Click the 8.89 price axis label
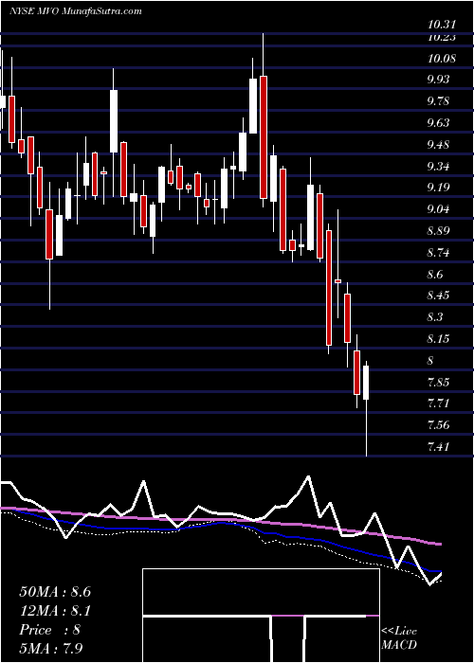This screenshot has height=663, width=474. click(x=440, y=231)
